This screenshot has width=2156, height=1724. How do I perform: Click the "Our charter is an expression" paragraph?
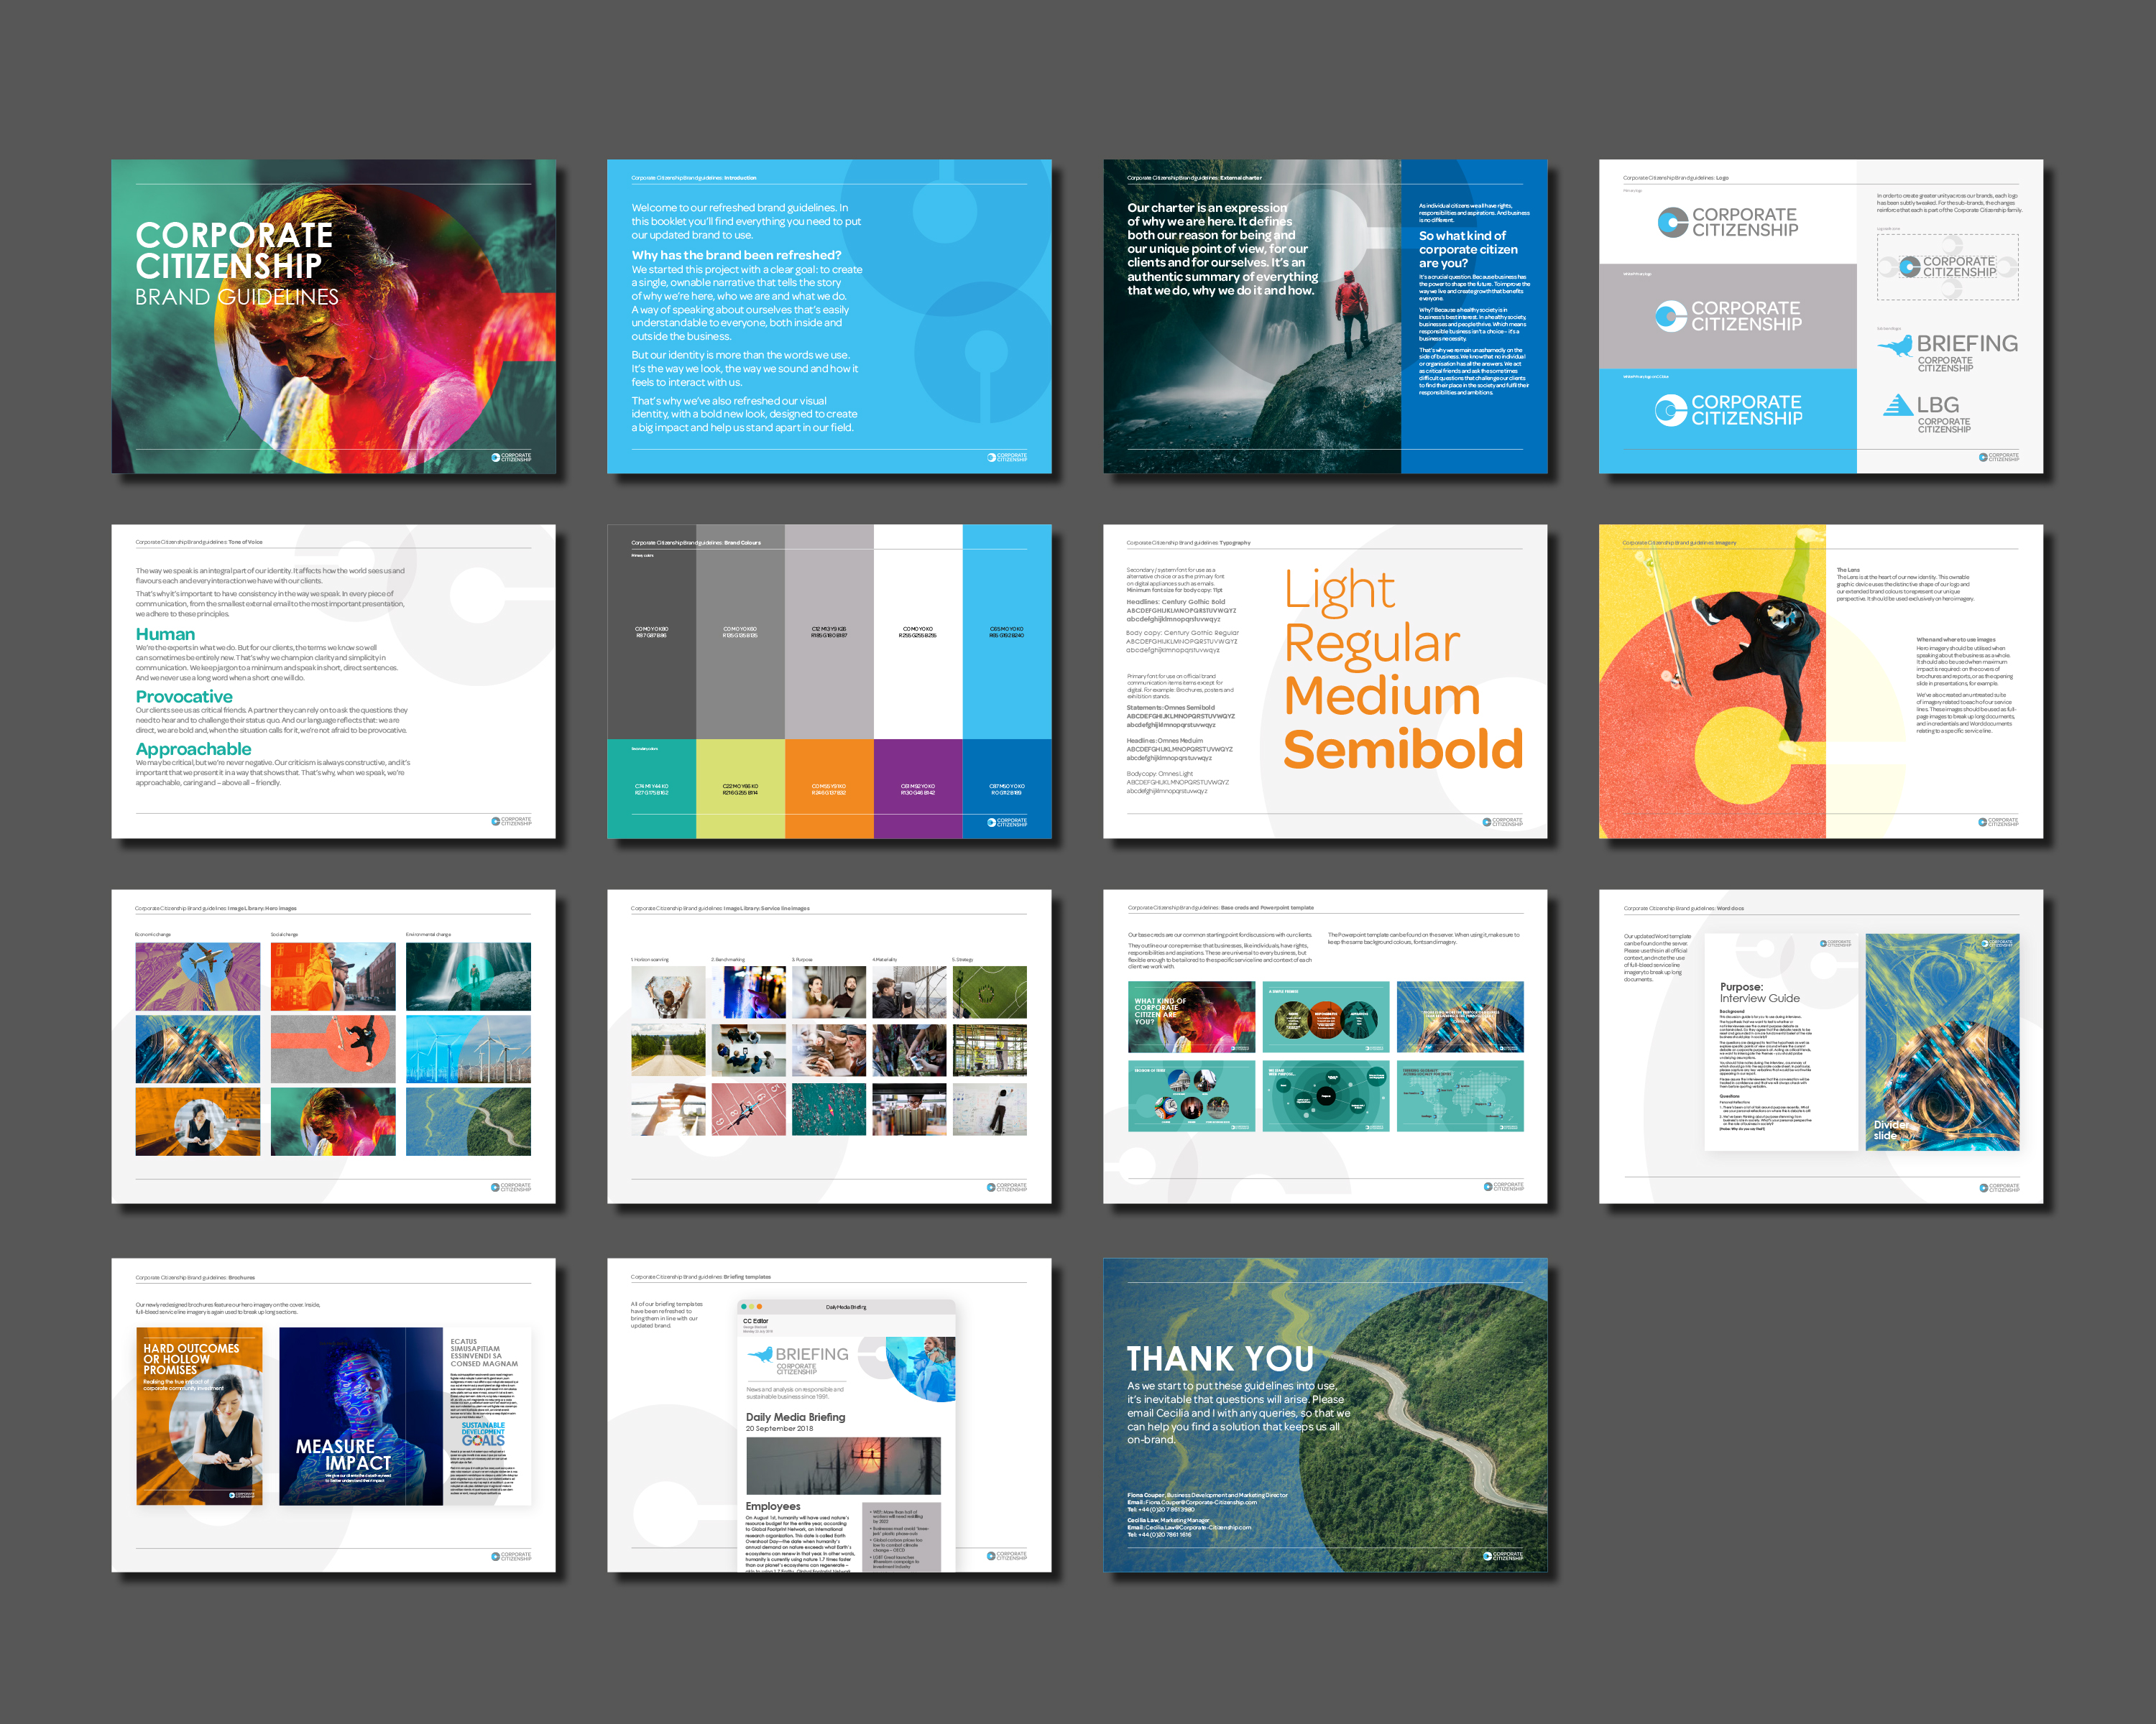(1222, 250)
